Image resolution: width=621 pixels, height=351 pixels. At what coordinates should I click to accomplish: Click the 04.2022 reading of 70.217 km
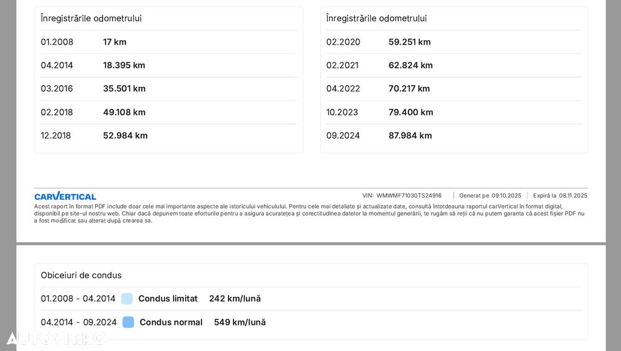[409, 89]
